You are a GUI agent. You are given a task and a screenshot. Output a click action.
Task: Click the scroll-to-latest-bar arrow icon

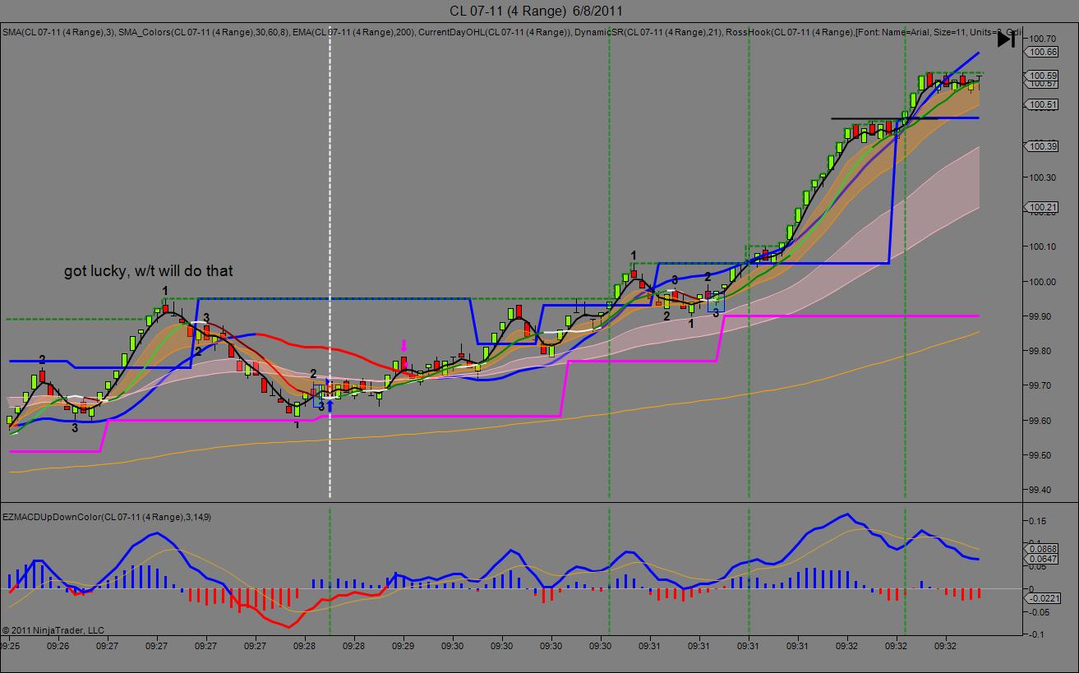coord(1006,39)
